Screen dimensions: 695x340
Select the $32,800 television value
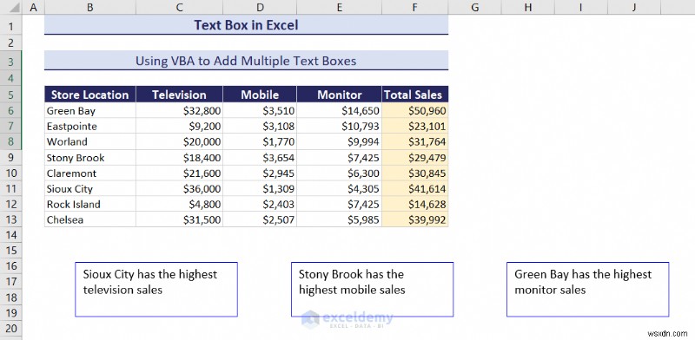click(179, 111)
